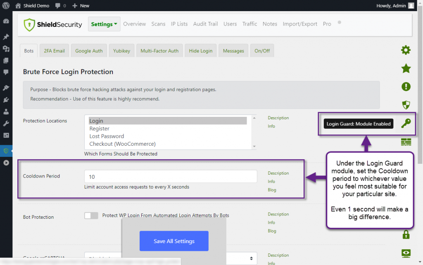This screenshot has width=423, height=265.
Task: Open Info link for Protection Locations
Action: coord(271,126)
